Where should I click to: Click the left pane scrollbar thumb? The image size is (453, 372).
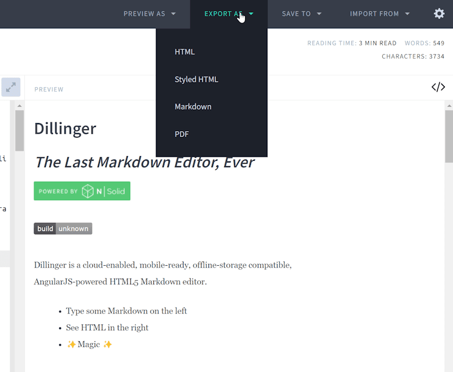(19, 131)
